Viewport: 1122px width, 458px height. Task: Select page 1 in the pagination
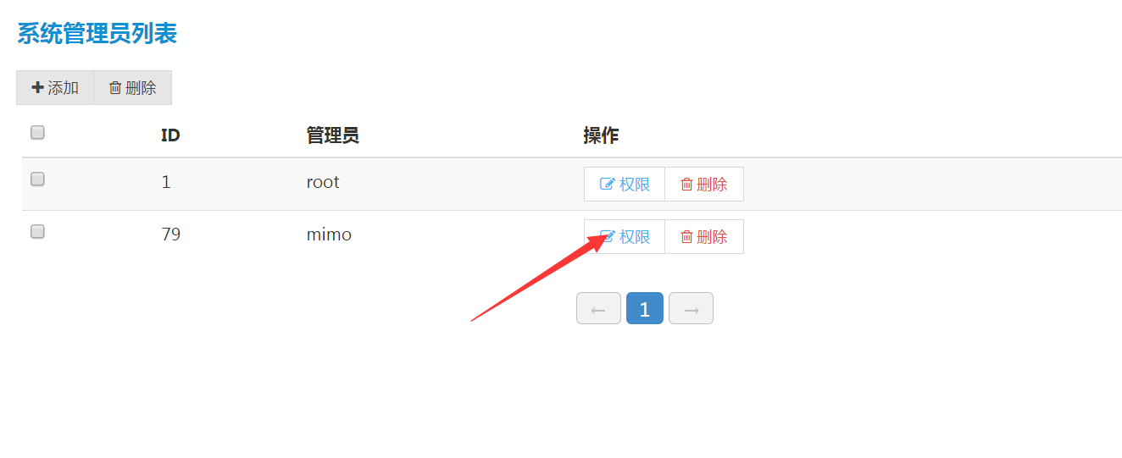[644, 309]
